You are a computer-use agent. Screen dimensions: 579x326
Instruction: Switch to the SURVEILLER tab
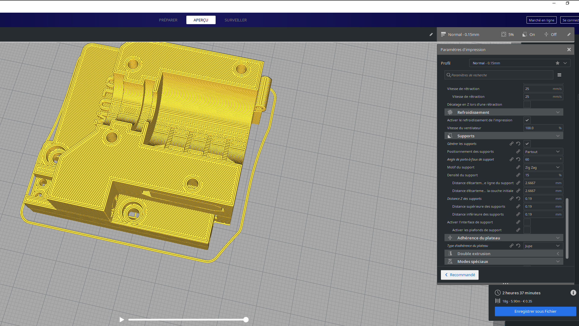[236, 20]
